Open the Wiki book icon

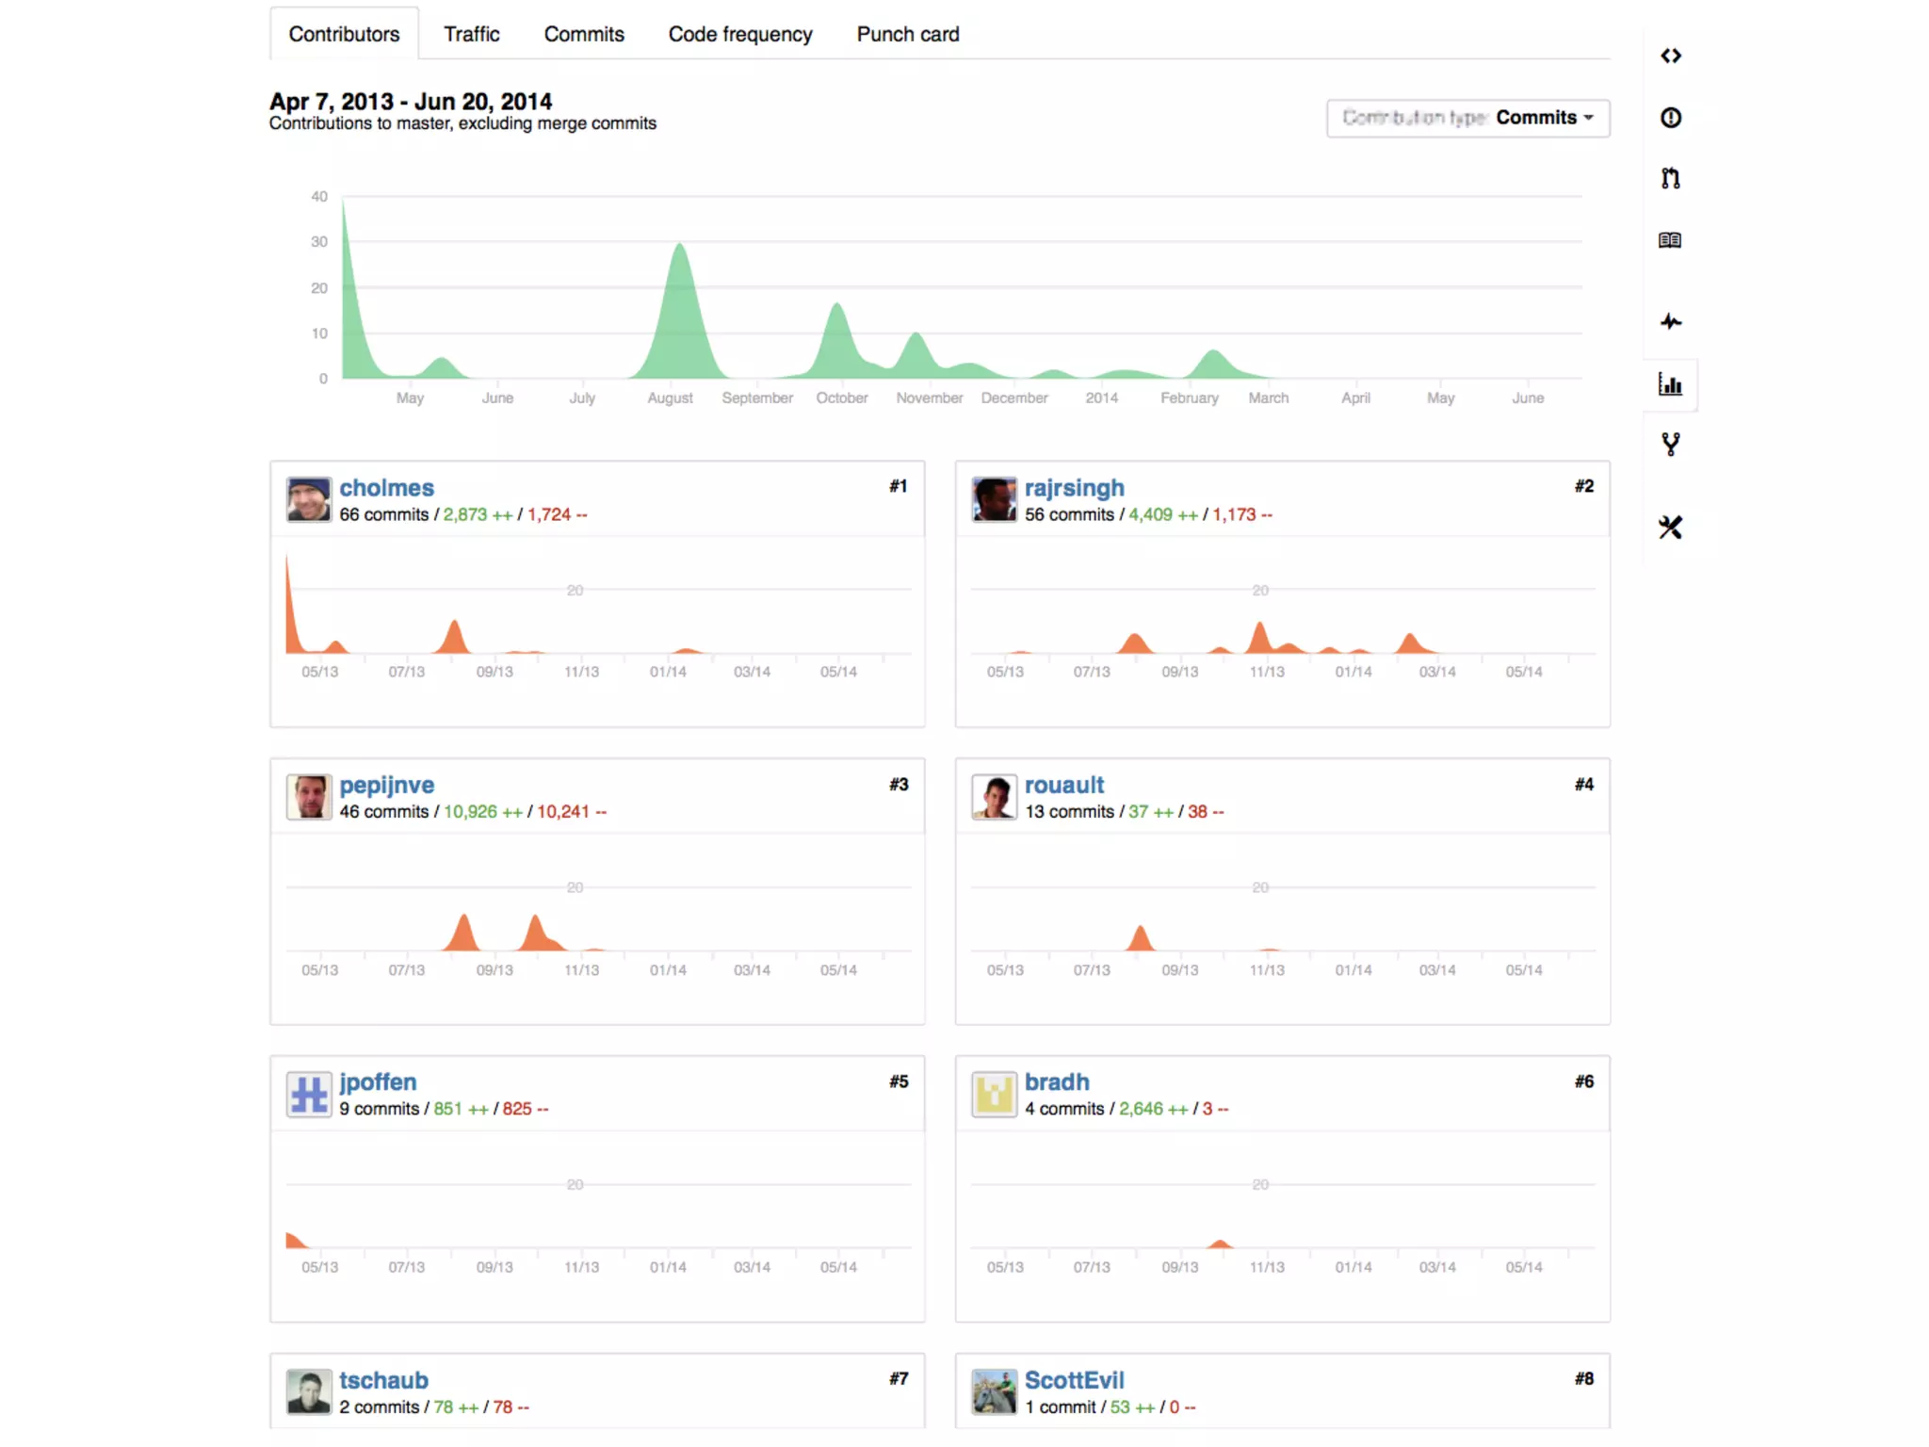1670,240
